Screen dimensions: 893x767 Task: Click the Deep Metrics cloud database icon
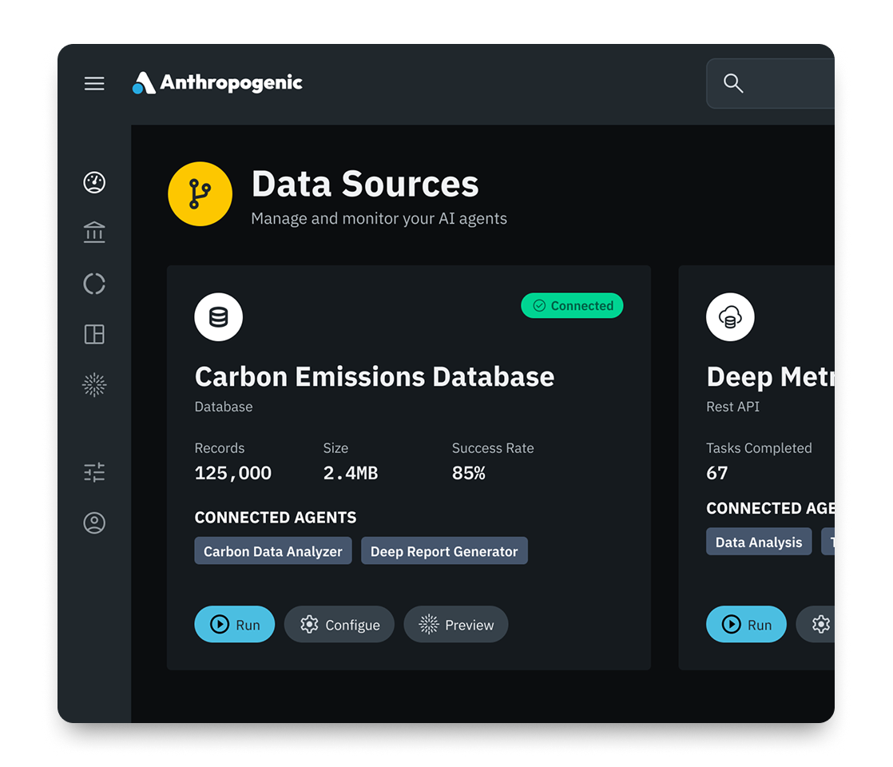730,317
